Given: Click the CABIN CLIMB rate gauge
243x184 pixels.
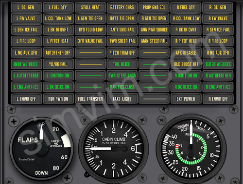Looking at the screenshot, I should tap(114, 149).
